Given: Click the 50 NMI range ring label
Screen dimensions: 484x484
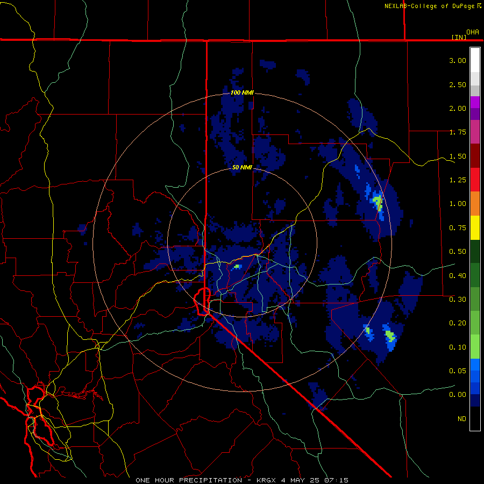Looking at the screenshot, I should pyautogui.click(x=242, y=167).
